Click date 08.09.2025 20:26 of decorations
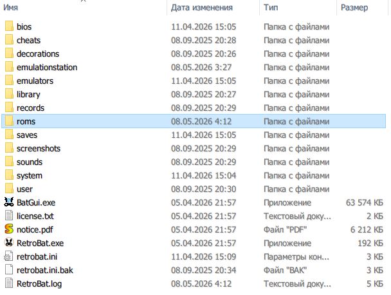The height and width of the screenshot is (295, 391). pyautogui.click(x=203, y=53)
